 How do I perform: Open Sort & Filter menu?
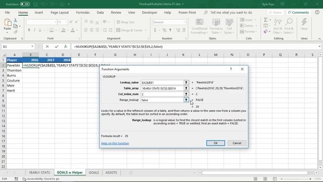click(278, 26)
